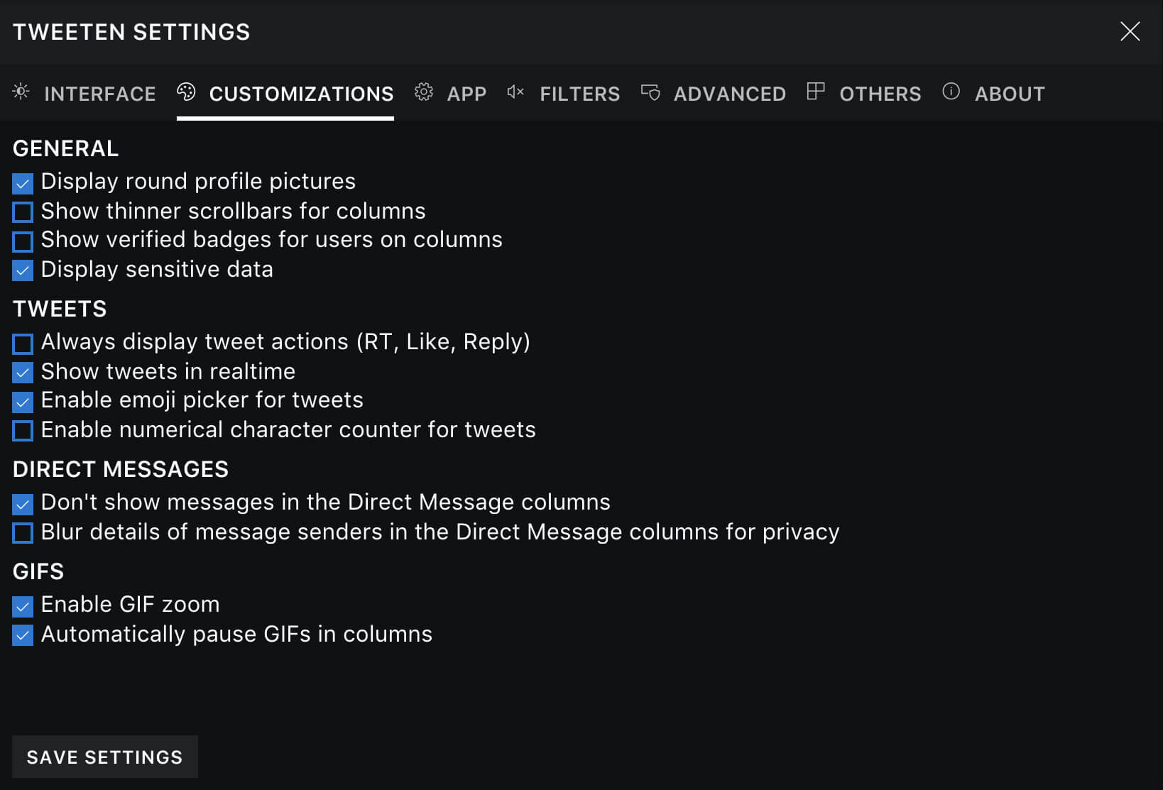Disable Automatically pause GIFs in columns
The width and height of the screenshot is (1163, 790).
click(x=23, y=635)
